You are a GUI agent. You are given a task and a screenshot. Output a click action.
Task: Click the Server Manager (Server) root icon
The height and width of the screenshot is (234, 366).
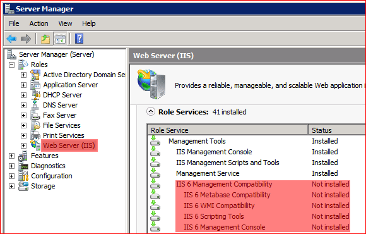click(x=11, y=54)
